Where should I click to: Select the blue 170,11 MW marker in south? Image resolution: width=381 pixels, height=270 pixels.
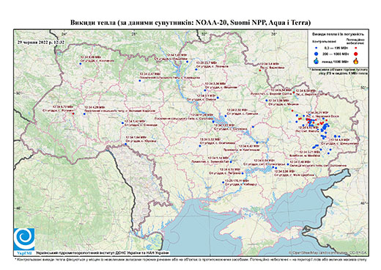(x=223, y=183)
